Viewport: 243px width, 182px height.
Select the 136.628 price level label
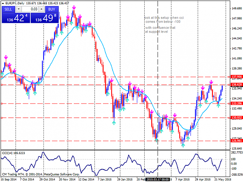click(x=237, y=85)
